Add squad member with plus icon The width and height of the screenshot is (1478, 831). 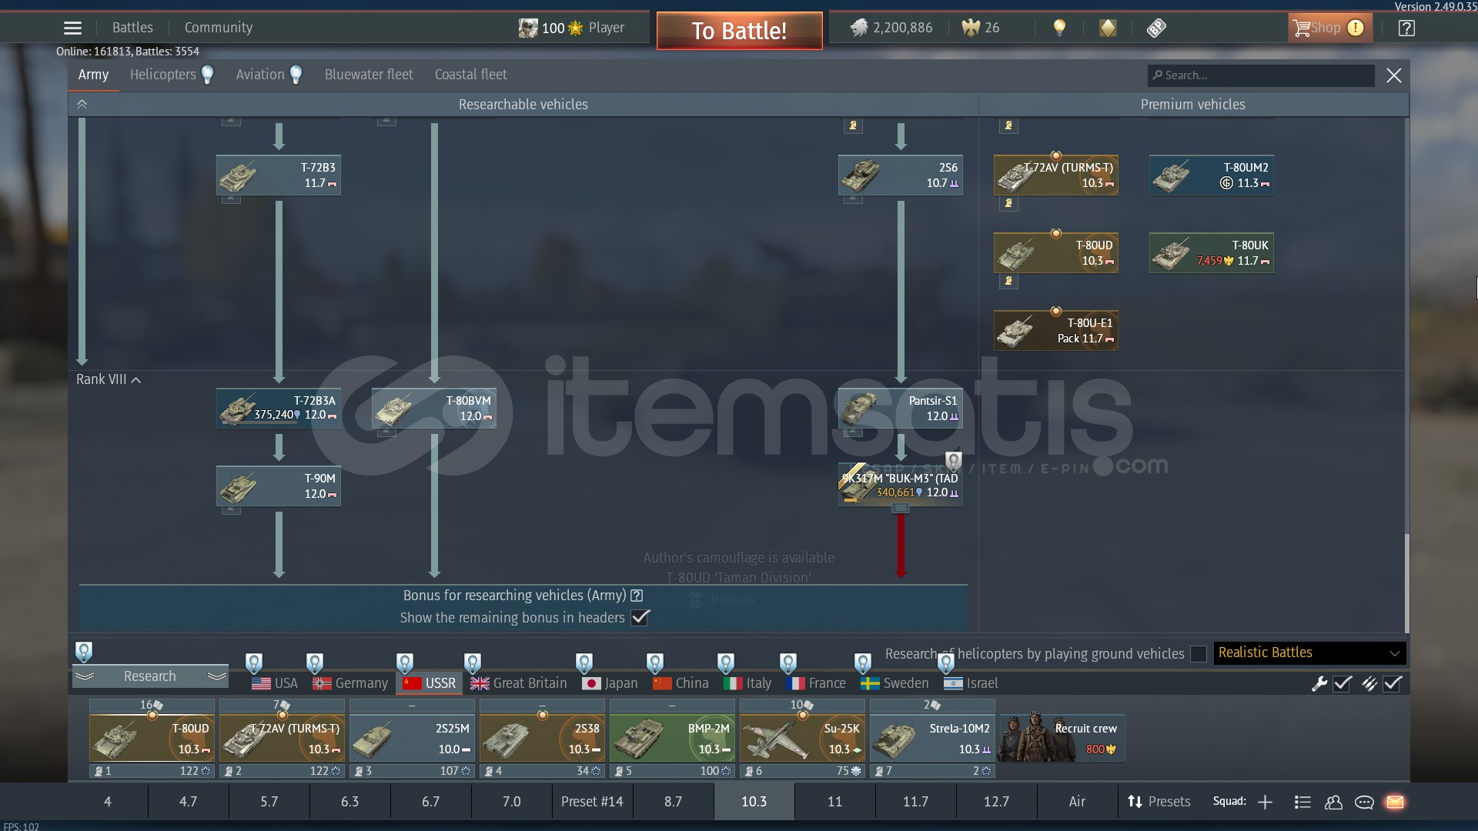(x=1265, y=802)
